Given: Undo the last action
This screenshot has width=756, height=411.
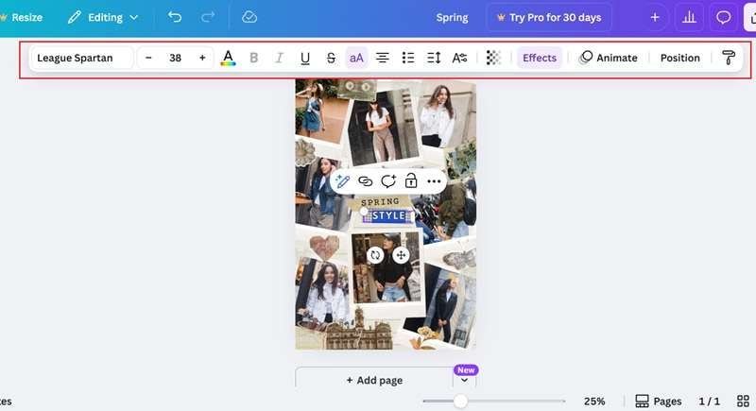Looking at the screenshot, I should tap(175, 17).
